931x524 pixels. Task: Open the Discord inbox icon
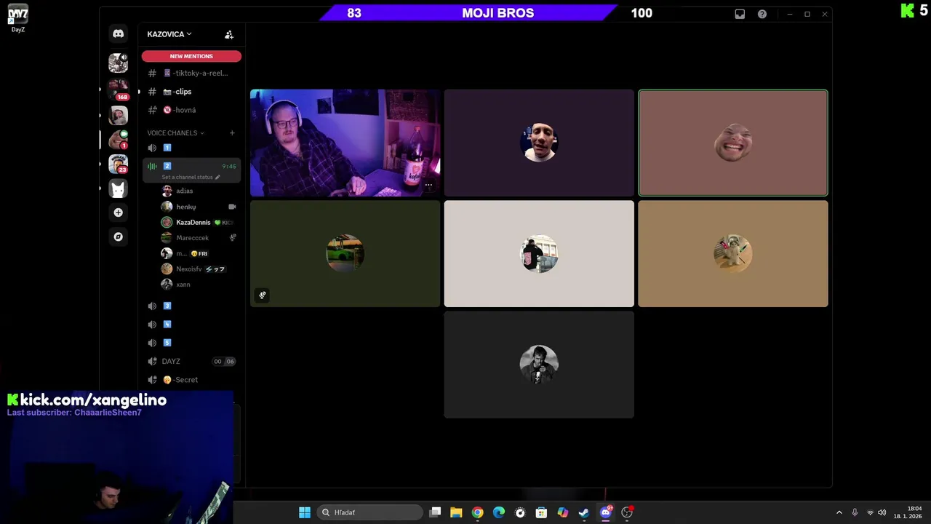(x=740, y=14)
